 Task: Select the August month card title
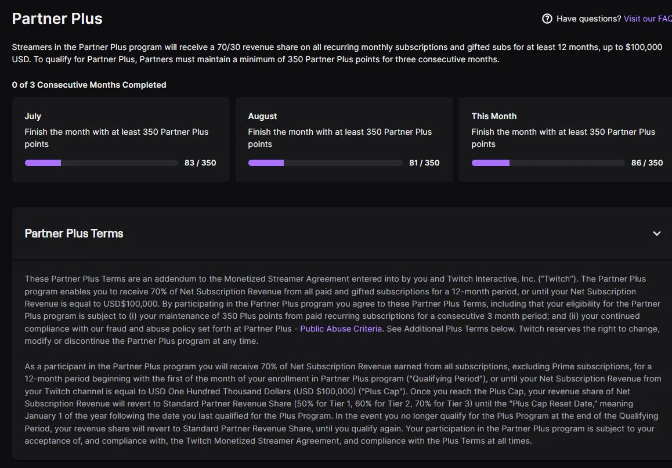(x=262, y=116)
